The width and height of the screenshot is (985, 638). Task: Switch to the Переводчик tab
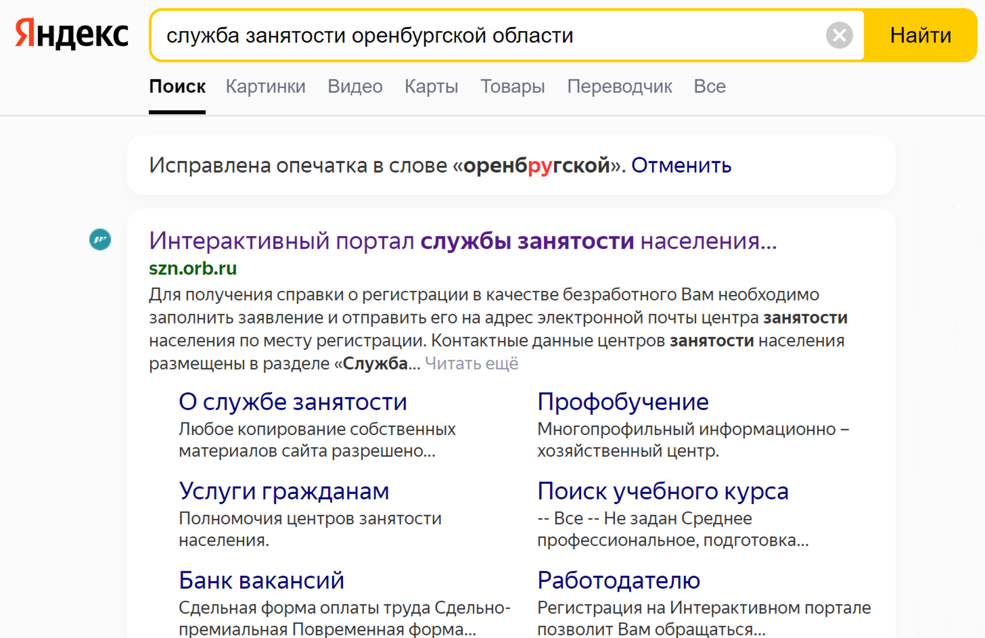point(620,86)
